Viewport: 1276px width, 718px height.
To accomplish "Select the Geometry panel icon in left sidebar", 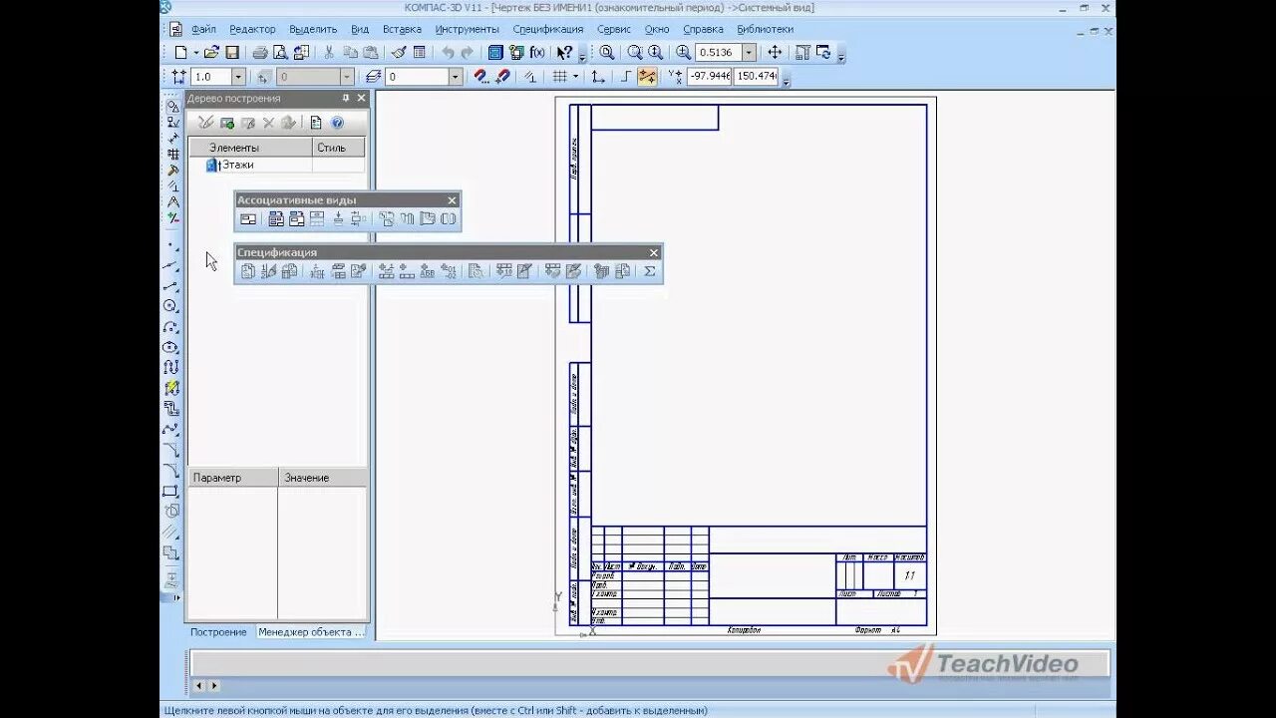I will coord(171,106).
